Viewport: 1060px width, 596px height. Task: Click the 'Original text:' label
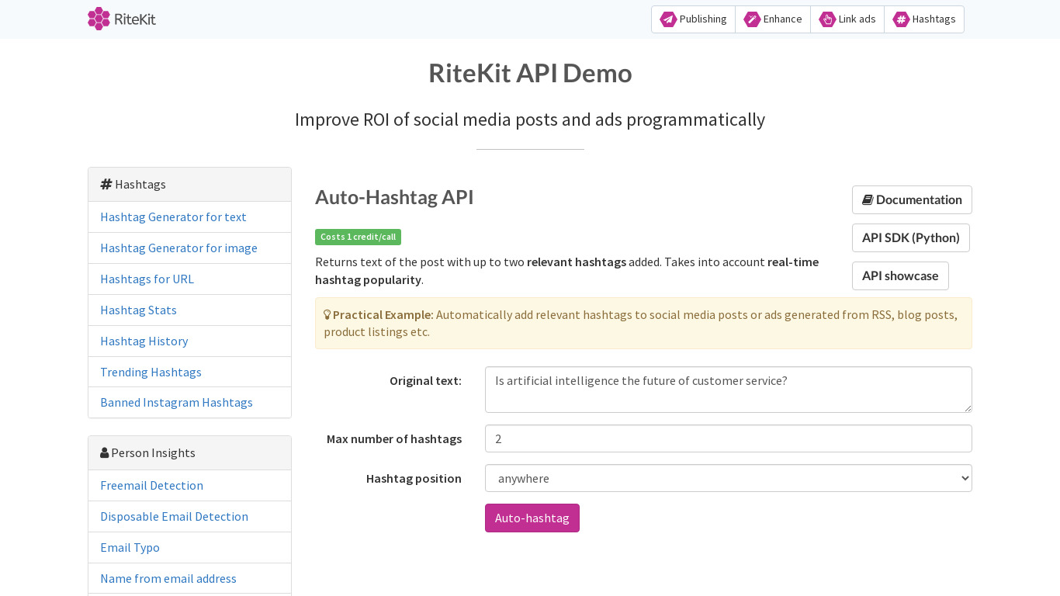pyautogui.click(x=425, y=380)
